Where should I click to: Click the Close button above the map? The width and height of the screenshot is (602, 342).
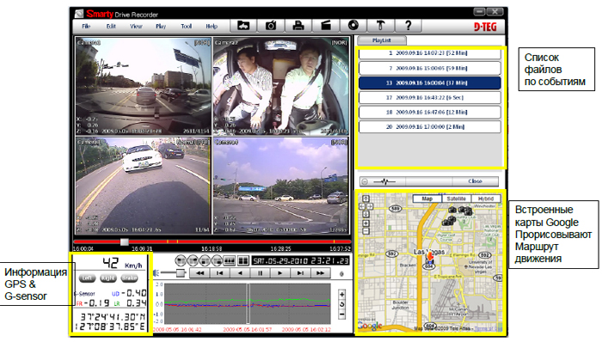pos(475,181)
